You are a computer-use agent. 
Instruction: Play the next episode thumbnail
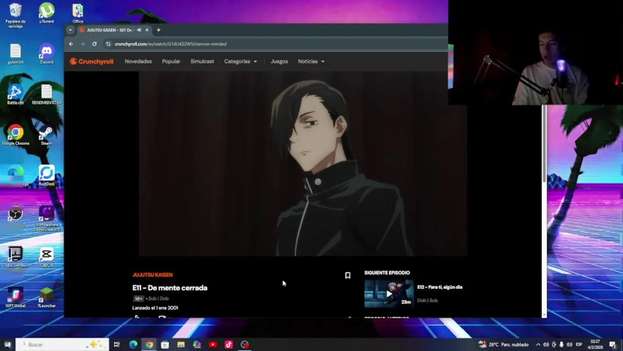[389, 293]
